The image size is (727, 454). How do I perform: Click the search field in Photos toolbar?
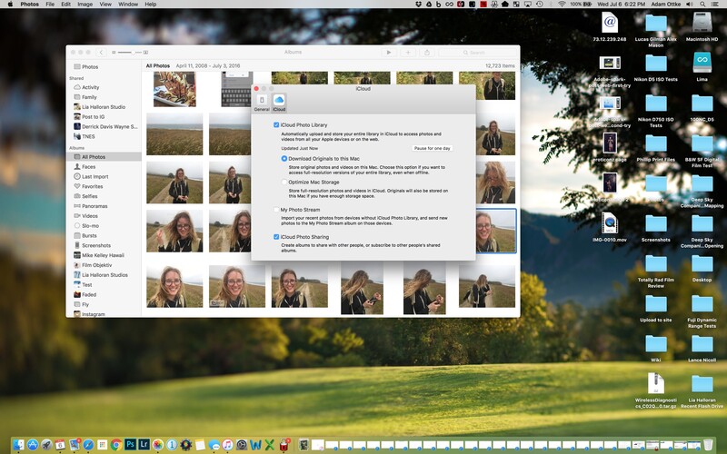click(477, 53)
